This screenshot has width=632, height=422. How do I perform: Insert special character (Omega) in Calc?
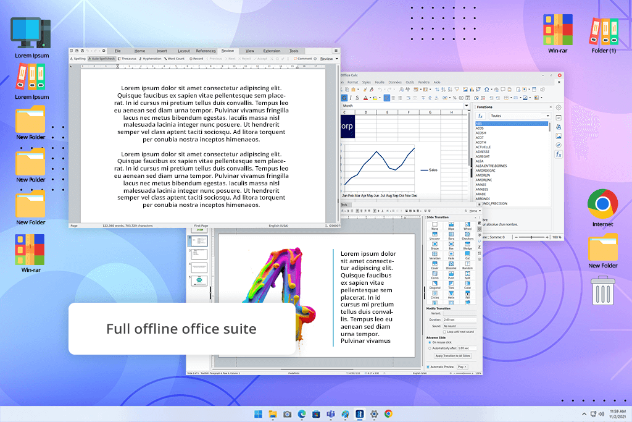click(486, 90)
